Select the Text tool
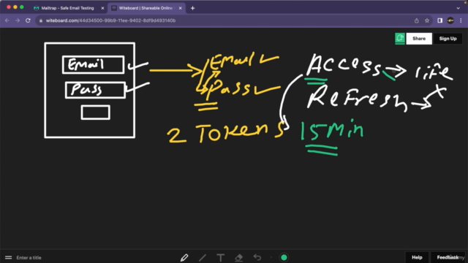468x263 pixels. [221, 258]
